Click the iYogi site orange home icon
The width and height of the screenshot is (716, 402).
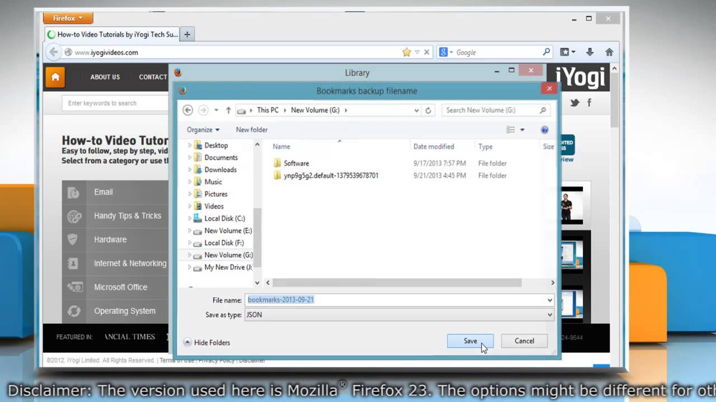(x=55, y=77)
